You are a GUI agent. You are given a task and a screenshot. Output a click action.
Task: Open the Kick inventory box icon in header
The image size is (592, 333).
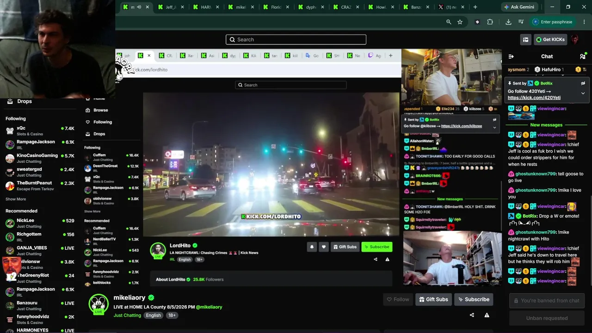pos(525,40)
